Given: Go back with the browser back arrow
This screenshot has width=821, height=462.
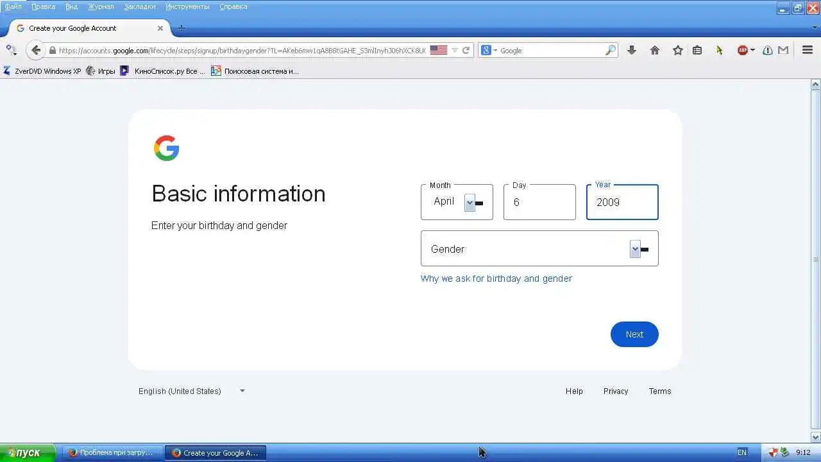Looking at the screenshot, I should [36, 50].
